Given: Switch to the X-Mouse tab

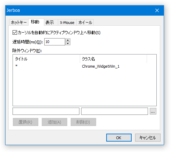Looking at the screenshot, I should point(67,23).
